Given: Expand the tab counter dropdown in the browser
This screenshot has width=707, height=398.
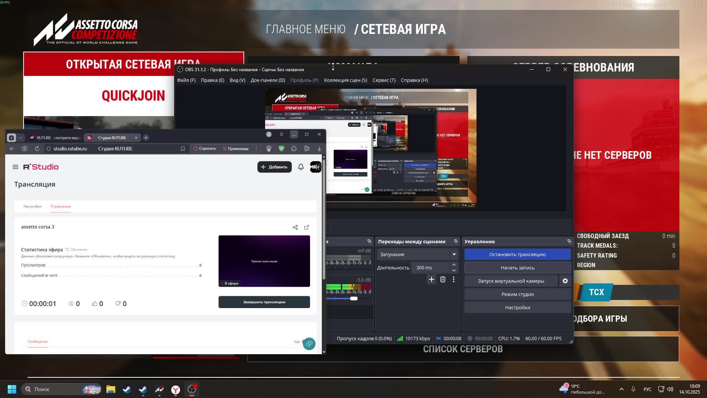Looking at the screenshot, I should click(20, 137).
